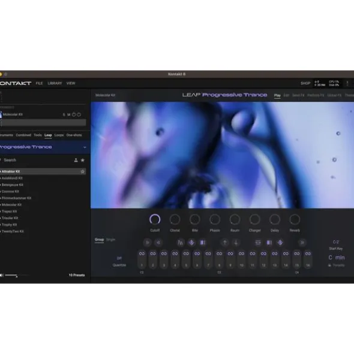Adjust the Phasis macro knob
The image size is (354, 354).
click(x=215, y=219)
